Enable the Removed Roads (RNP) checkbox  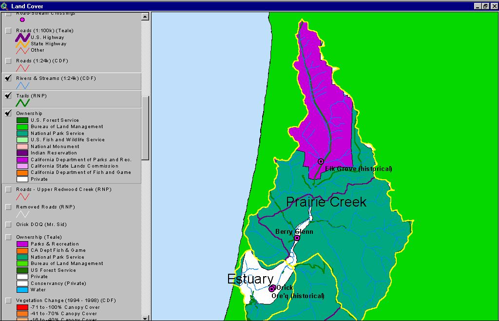click(x=9, y=207)
